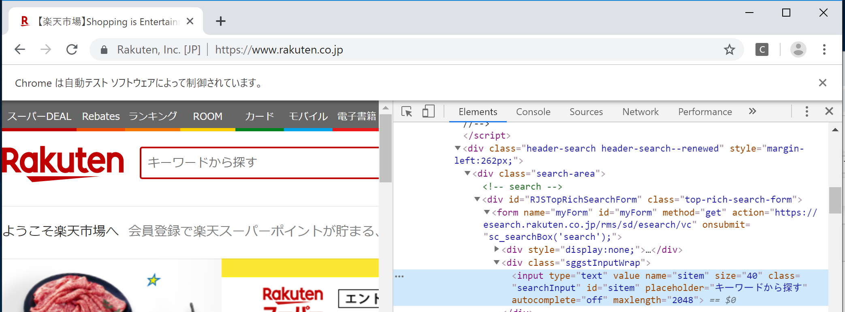This screenshot has height=312, width=845.
Task: Open the Chrome profile avatar
Action: point(798,49)
